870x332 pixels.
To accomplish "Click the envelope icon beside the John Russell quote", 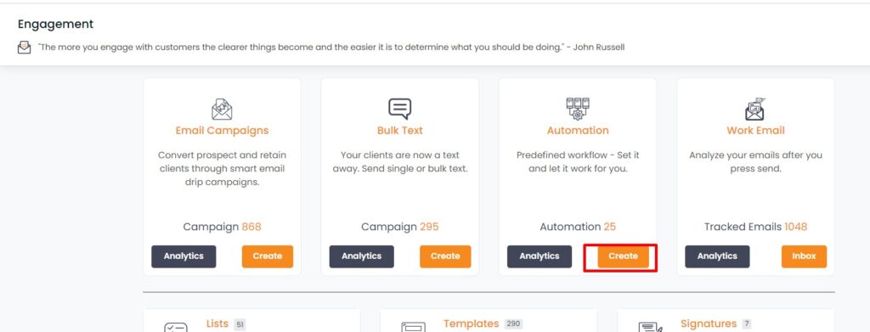I will [x=25, y=47].
